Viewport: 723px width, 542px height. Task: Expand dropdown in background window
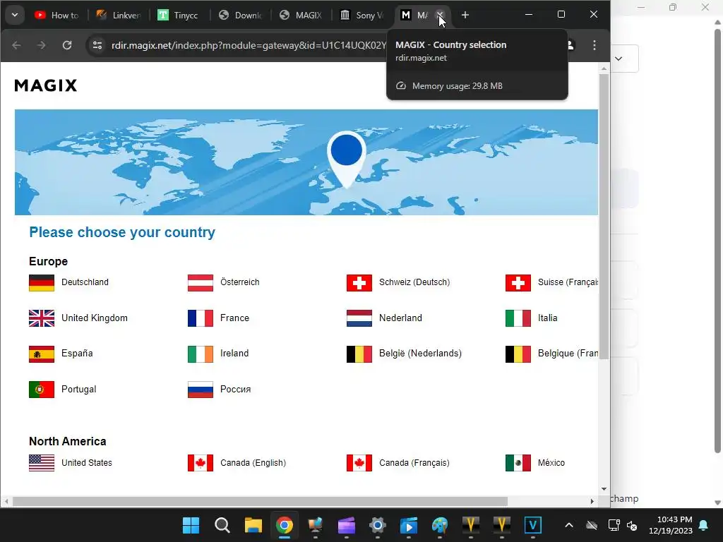tap(619, 59)
